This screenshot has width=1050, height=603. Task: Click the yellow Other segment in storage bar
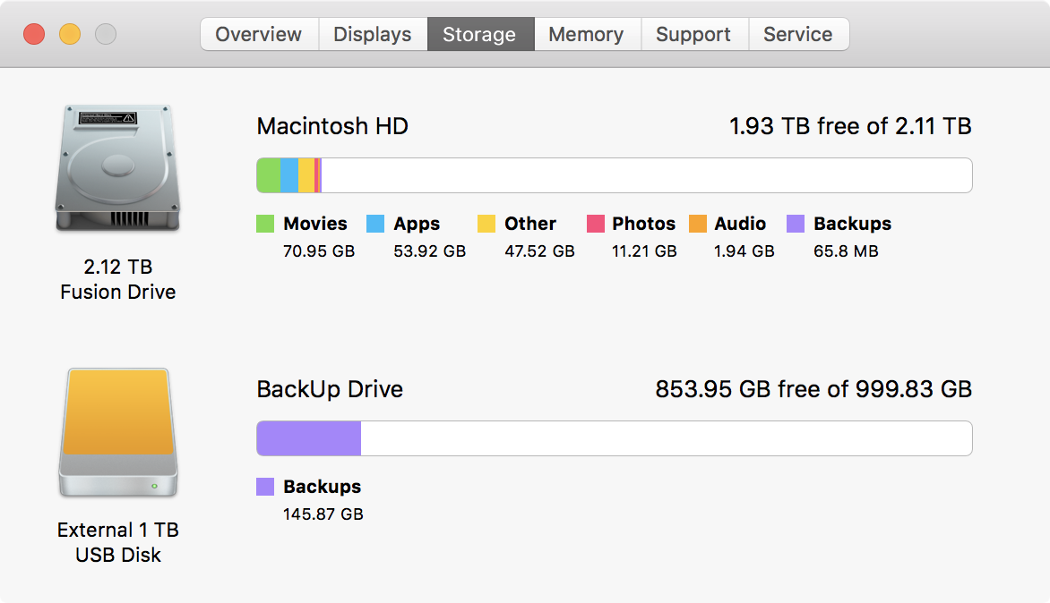coord(306,175)
